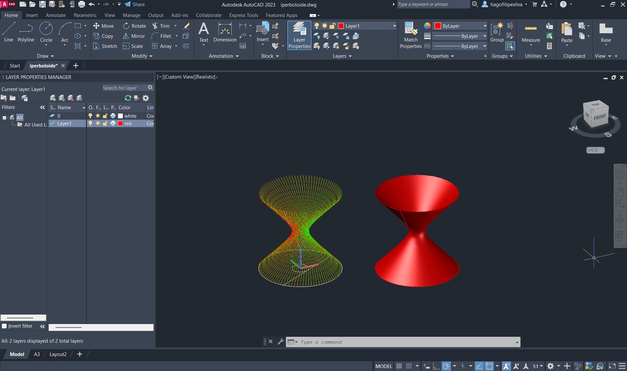
Task: Click the command line input field
Action: (x=403, y=342)
